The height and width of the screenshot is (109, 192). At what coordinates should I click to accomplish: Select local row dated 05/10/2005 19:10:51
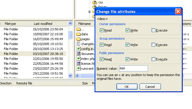pos(33,44)
